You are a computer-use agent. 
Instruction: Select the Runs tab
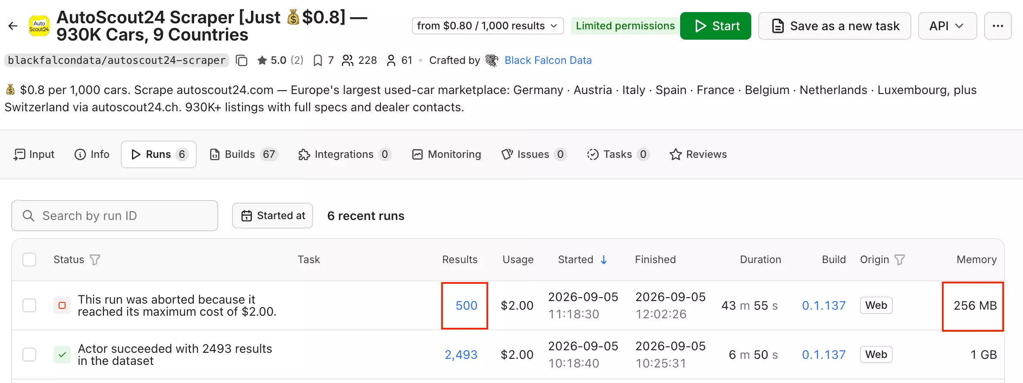159,154
